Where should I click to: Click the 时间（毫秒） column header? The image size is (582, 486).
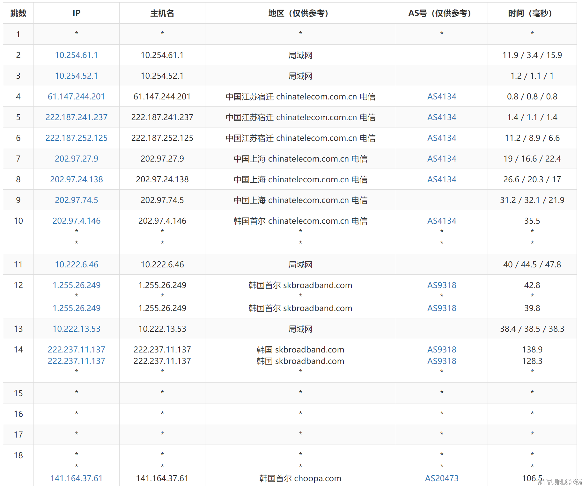(532, 13)
